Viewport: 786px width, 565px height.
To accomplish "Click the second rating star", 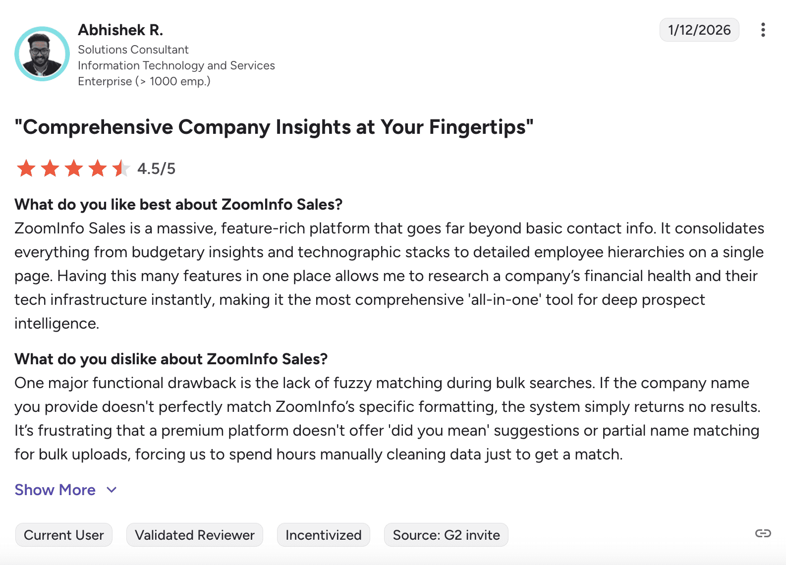I will click(x=50, y=169).
